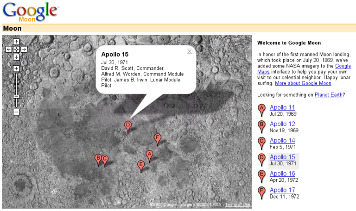The width and height of the screenshot is (356, 211).
Task: Open the Apollo 12 link in sidebar
Action: [282, 124]
